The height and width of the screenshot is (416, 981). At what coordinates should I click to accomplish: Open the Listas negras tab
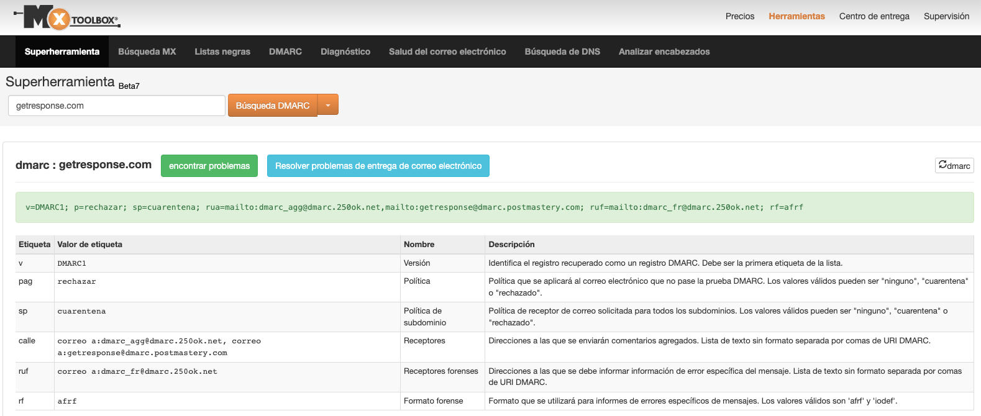[222, 52]
